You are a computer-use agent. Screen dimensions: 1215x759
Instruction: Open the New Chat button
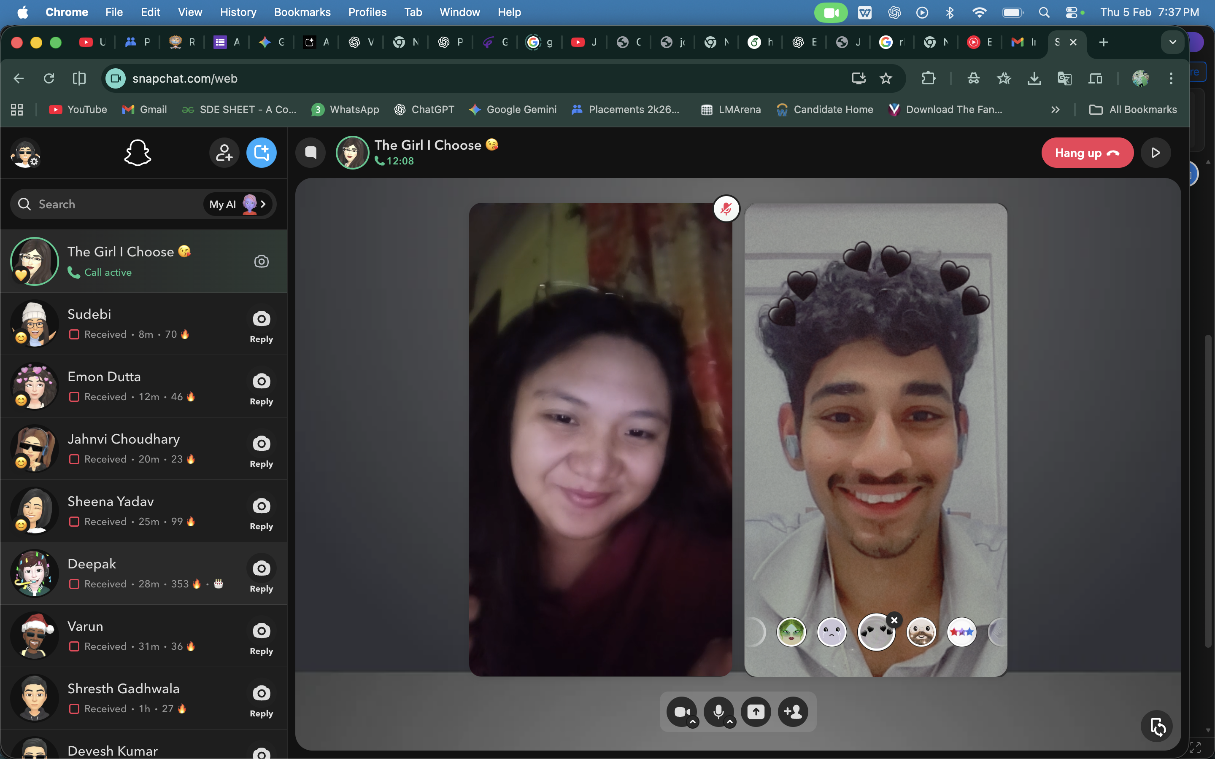click(x=261, y=153)
